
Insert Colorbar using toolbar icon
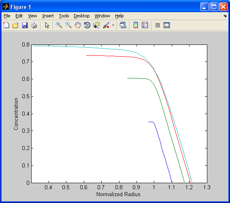click(x=136, y=25)
